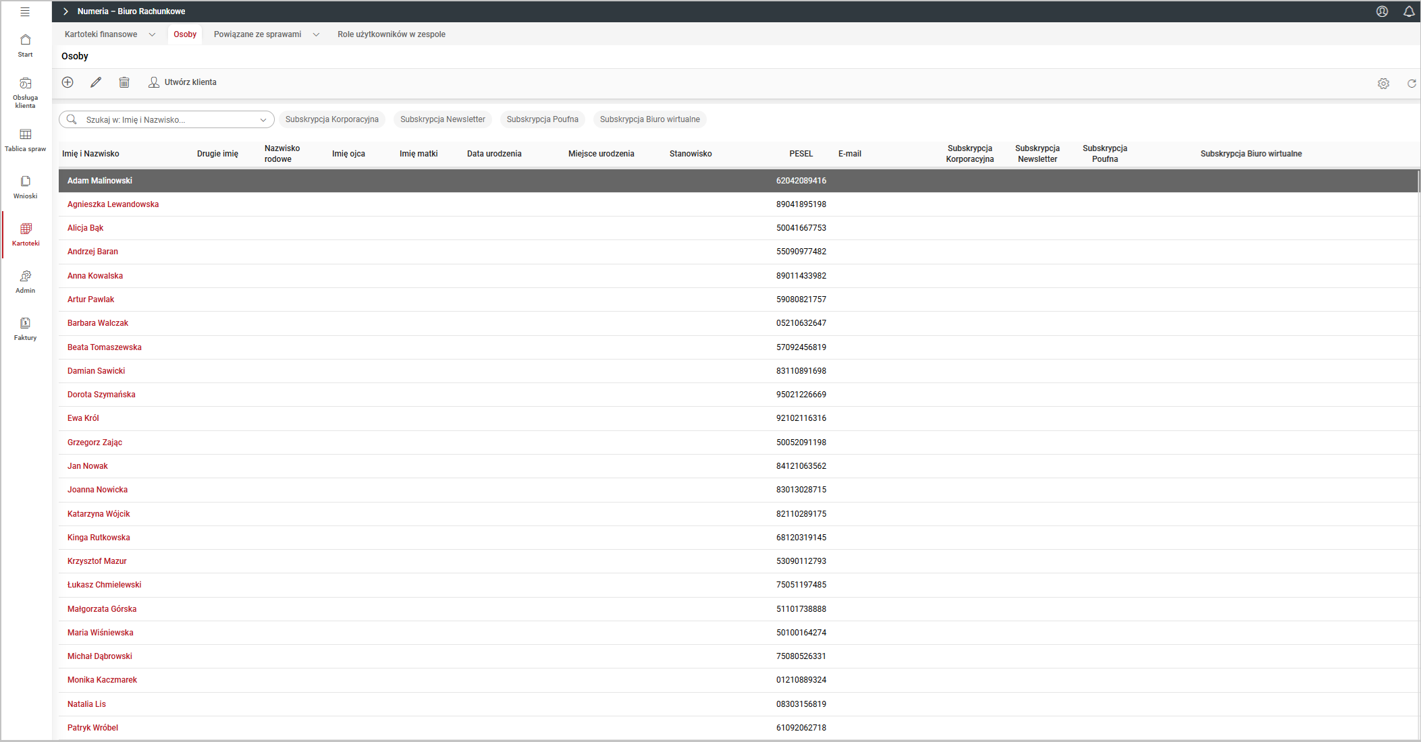Image resolution: width=1421 pixels, height=742 pixels.
Task: Toggle the Subskrypcja Biuro wirtualne filter chip
Action: tap(649, 119)
